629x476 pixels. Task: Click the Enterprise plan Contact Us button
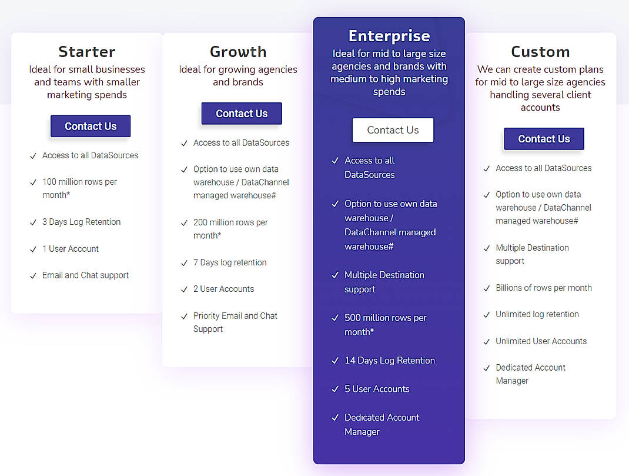point(393,130)
